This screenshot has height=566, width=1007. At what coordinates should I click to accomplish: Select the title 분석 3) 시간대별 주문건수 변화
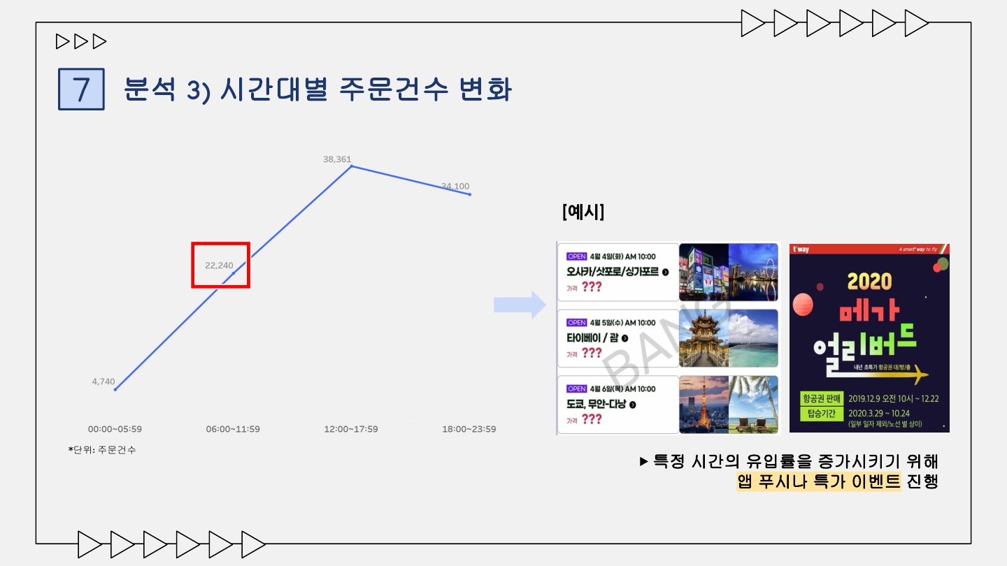318,89
